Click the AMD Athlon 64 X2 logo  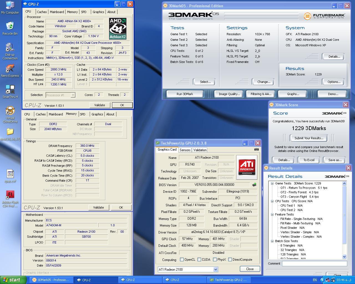[118, 29]
